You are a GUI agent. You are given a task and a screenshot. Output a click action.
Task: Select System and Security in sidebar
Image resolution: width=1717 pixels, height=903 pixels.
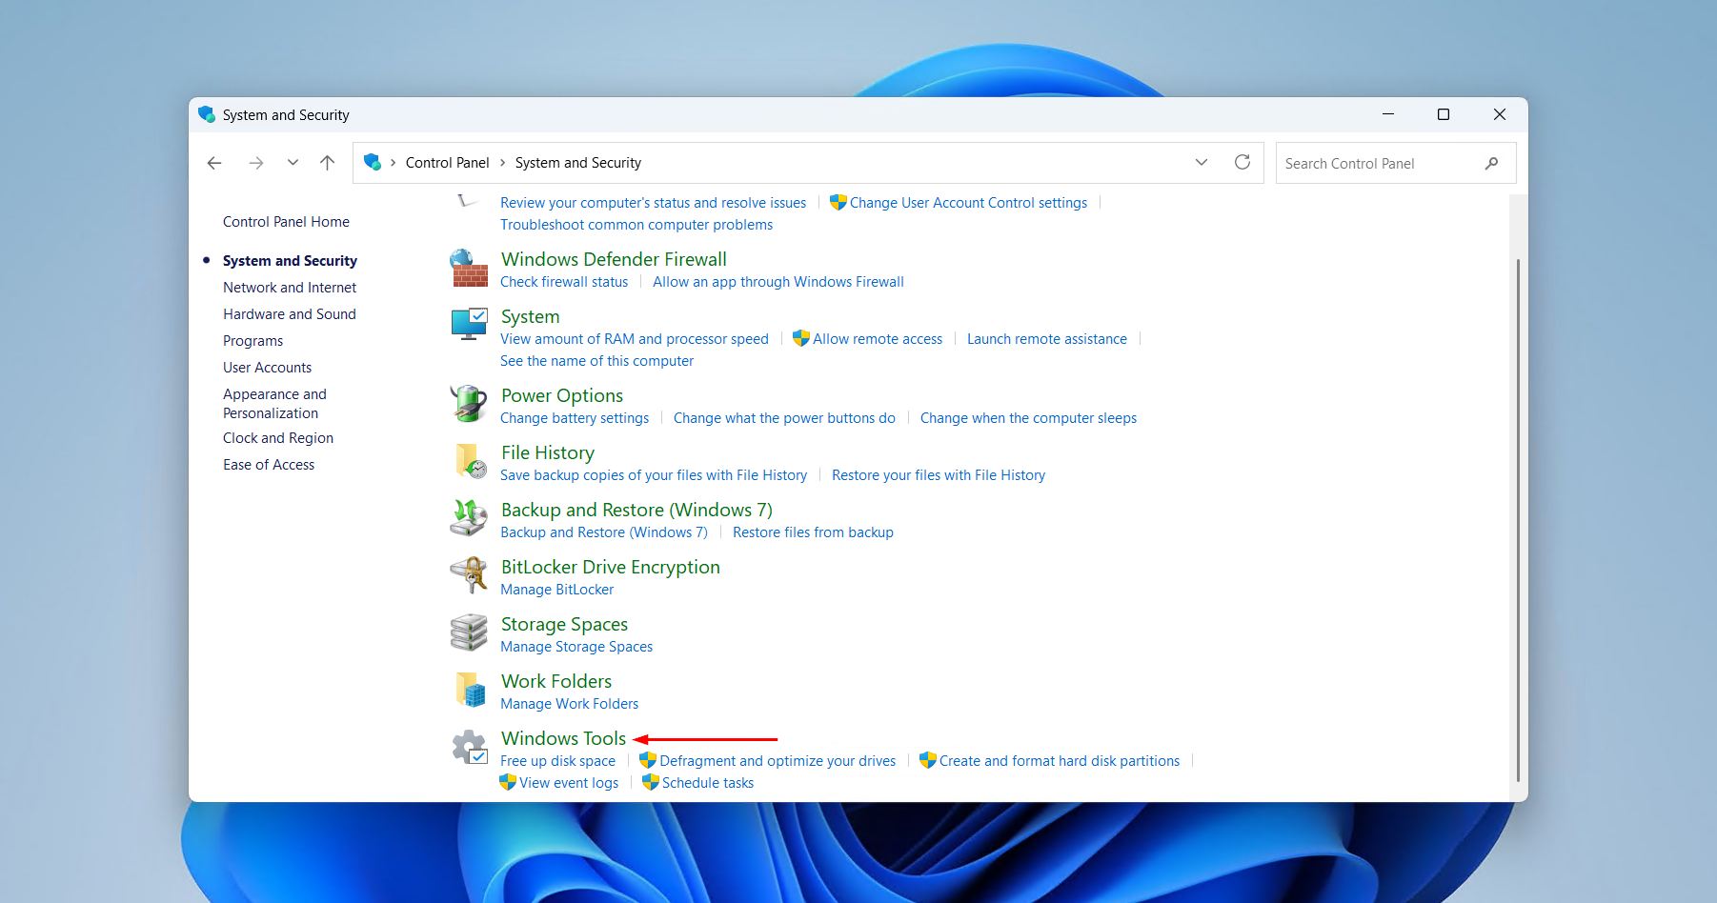click(290, 261)
